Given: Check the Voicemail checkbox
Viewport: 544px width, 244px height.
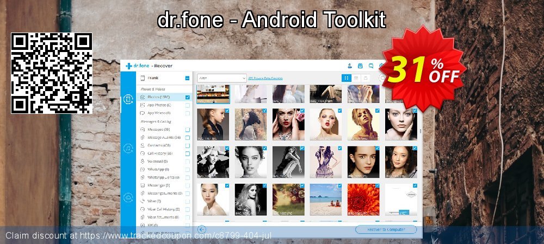Looking at the screenshot, I should pyautogui.click(x=187, y=162).
